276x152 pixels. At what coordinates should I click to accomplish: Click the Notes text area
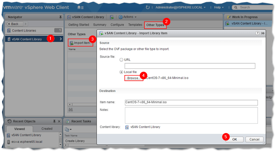[191, 115]
